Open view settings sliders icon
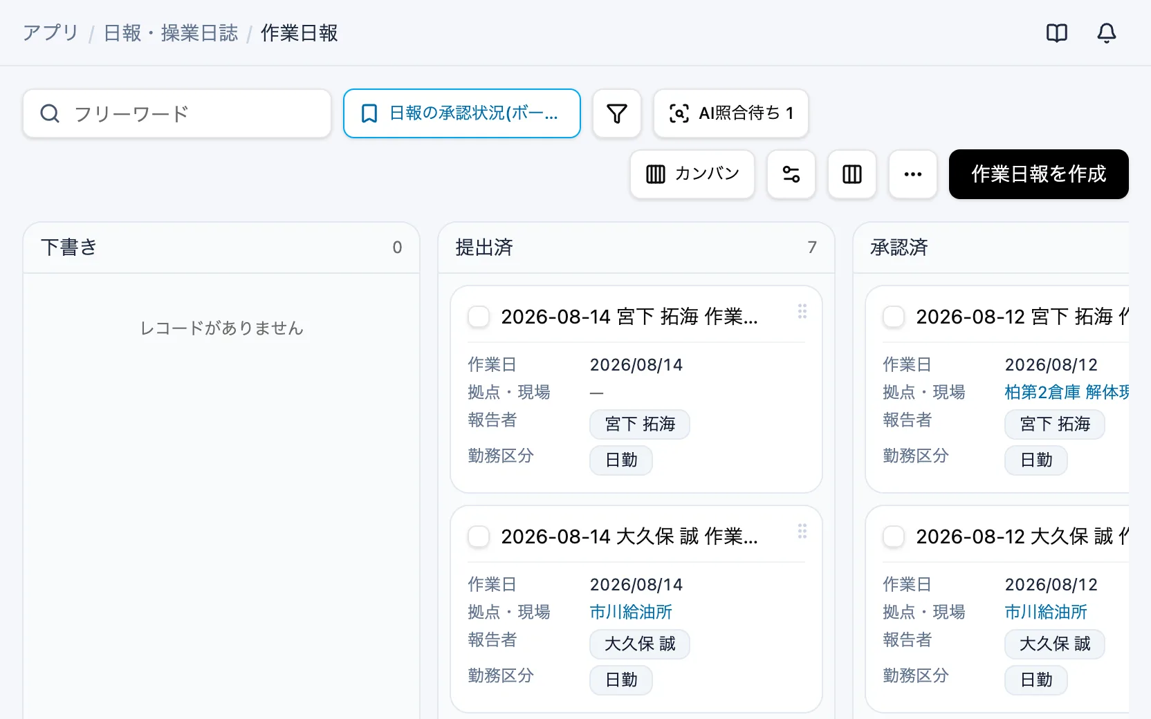This screenshot has height=719, width=1151. [791, 174]
